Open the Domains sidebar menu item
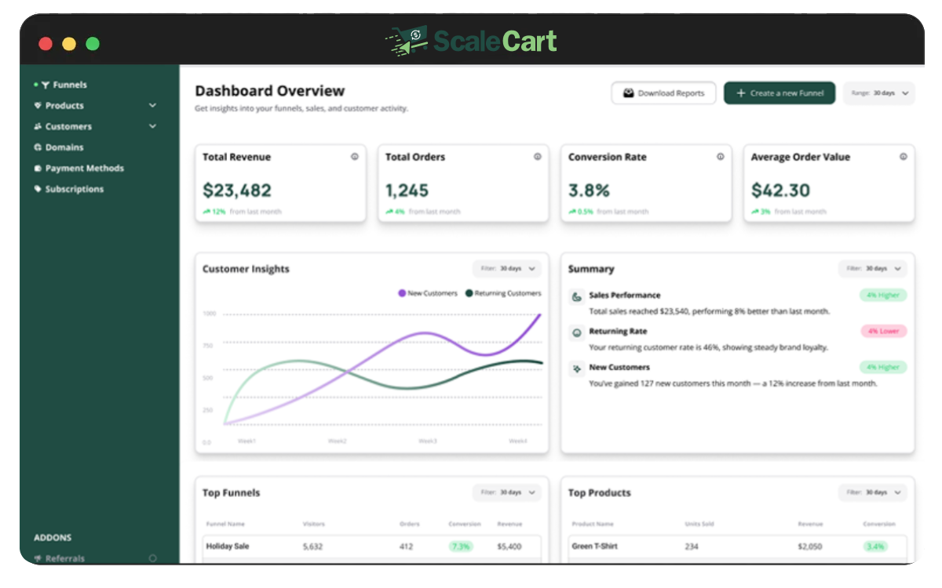This screenshot has width=942, height=588. coord(64,147)
